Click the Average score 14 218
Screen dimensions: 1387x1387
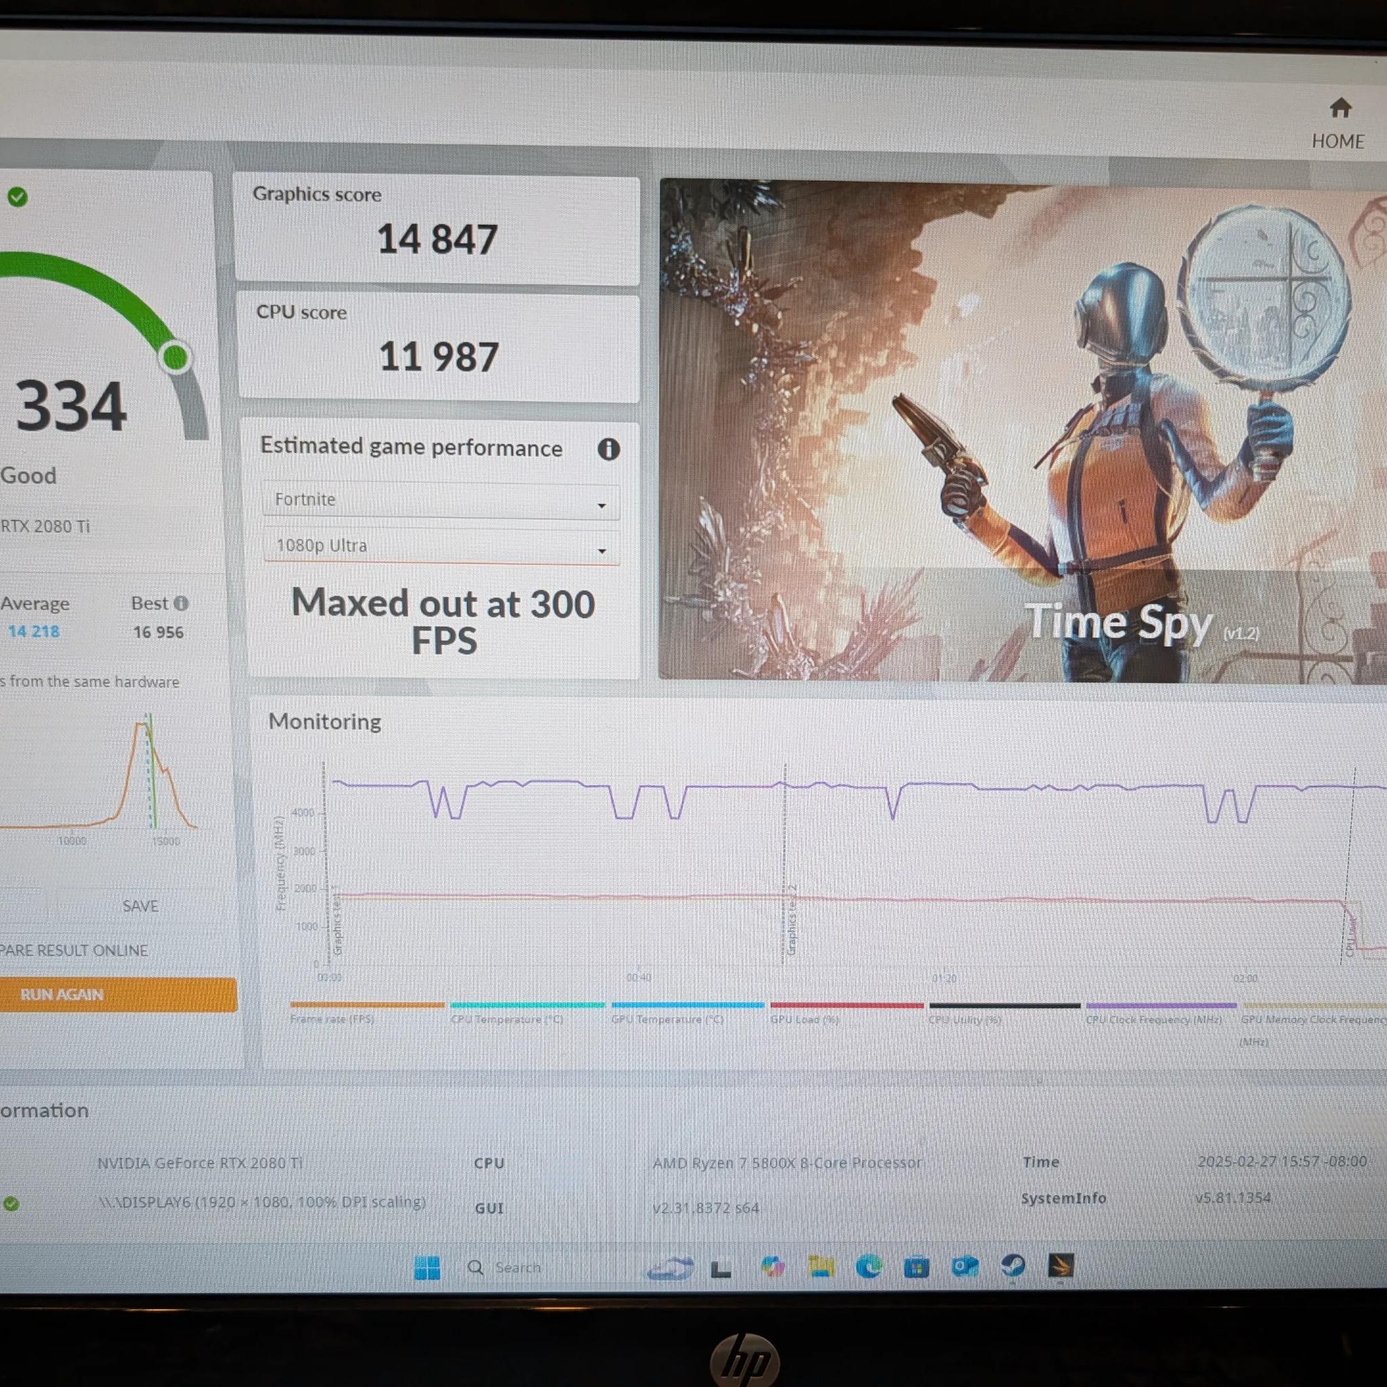34,632
